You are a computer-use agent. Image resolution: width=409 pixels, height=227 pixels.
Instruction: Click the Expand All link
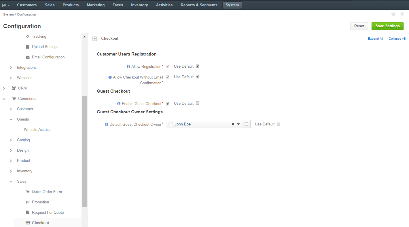pyautogui.click(x=376, y=39)
